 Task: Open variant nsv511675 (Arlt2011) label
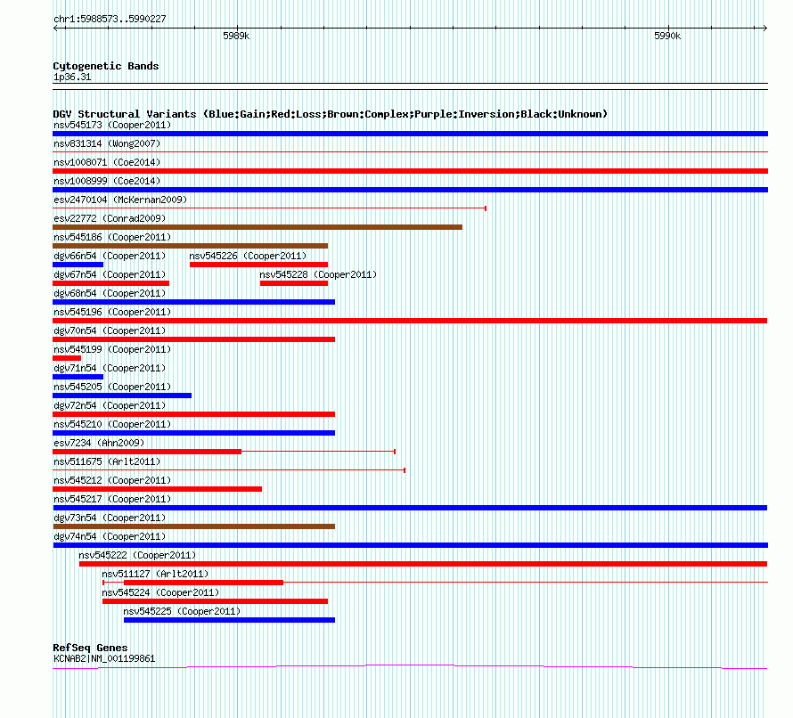point(107,461)
